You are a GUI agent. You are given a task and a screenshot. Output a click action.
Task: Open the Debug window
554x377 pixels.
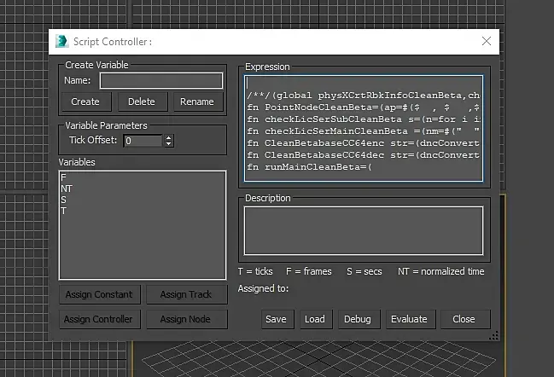coord(359,319)
